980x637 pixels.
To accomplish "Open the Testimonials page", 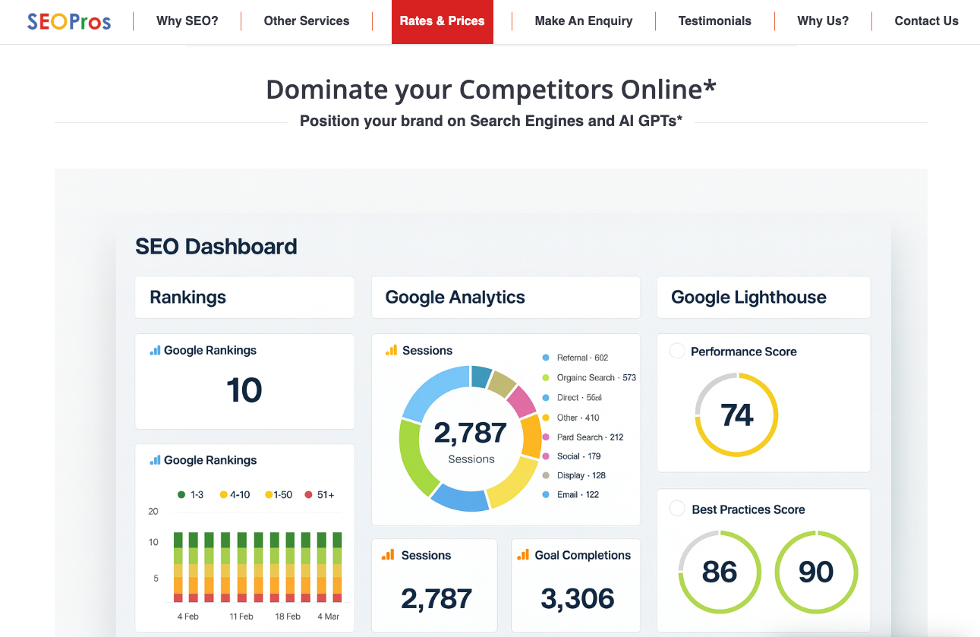I will [715, 21].
